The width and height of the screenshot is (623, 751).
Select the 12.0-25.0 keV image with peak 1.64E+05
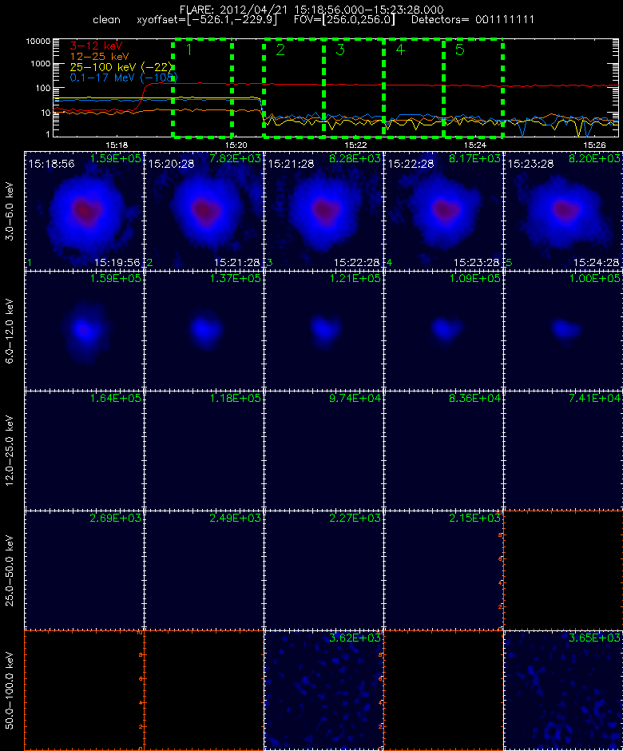84,450
